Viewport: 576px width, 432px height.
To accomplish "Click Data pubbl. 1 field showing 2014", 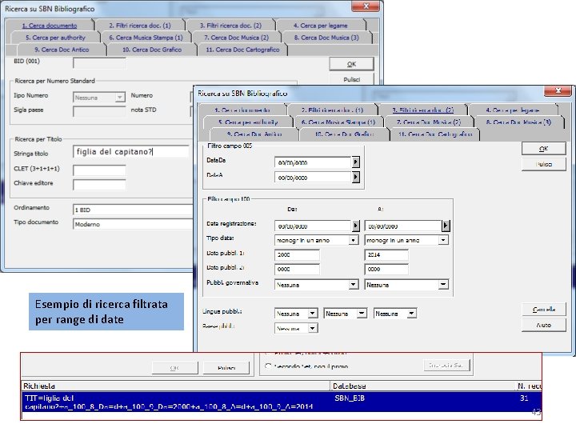I will point(386,254).
